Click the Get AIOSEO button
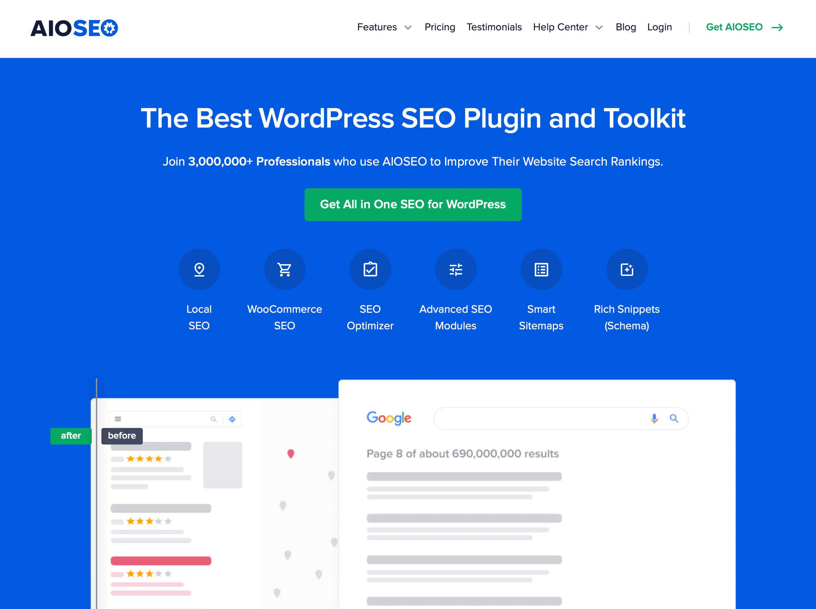Screen dimensions: 816x609 click(x=744, y=27)
